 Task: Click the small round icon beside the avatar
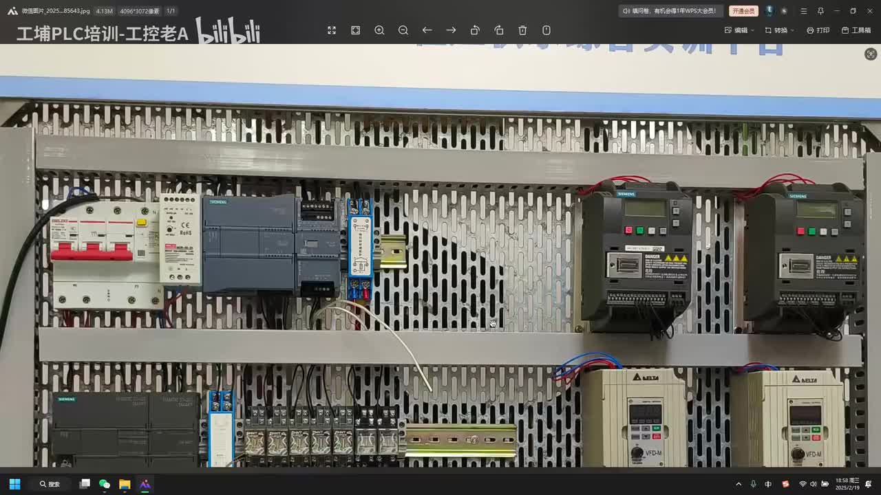click(x=784, y=11)
